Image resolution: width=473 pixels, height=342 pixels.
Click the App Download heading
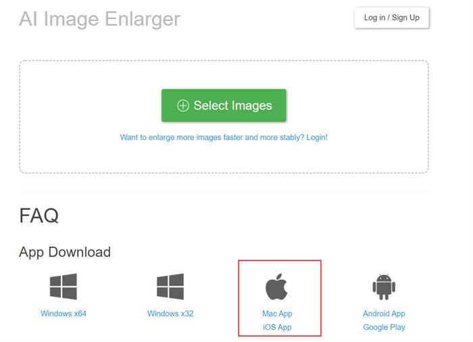(65, 252)
